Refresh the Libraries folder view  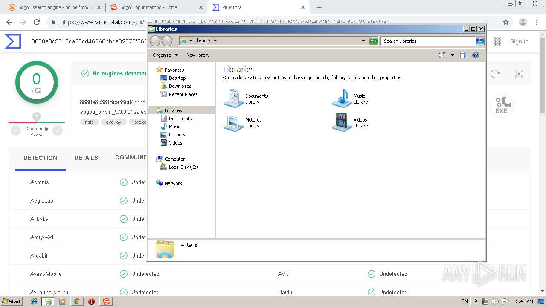tap(374, 41)
